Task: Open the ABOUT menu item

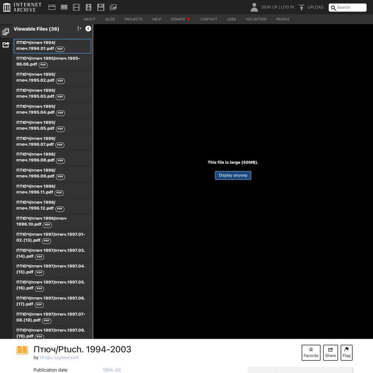Action: pyautogui.click(x=90, y=19)
